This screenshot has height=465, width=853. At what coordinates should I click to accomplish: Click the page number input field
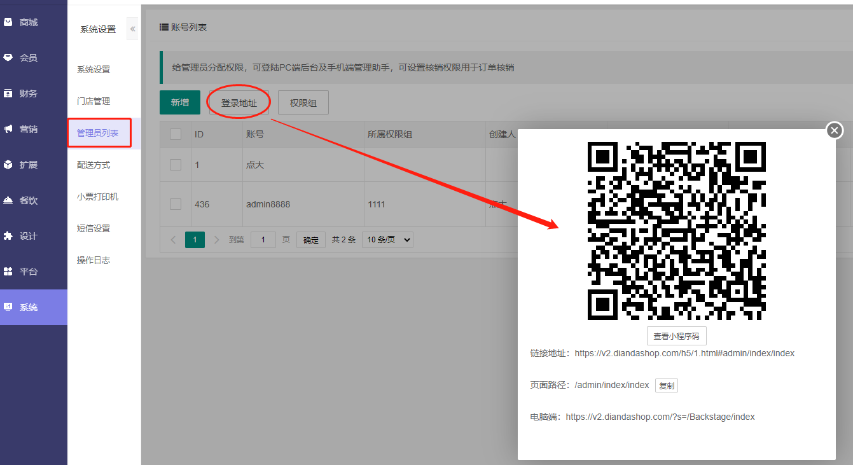click(x=263, y=240)
